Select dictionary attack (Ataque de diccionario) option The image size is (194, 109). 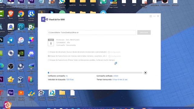pos(49,52)
